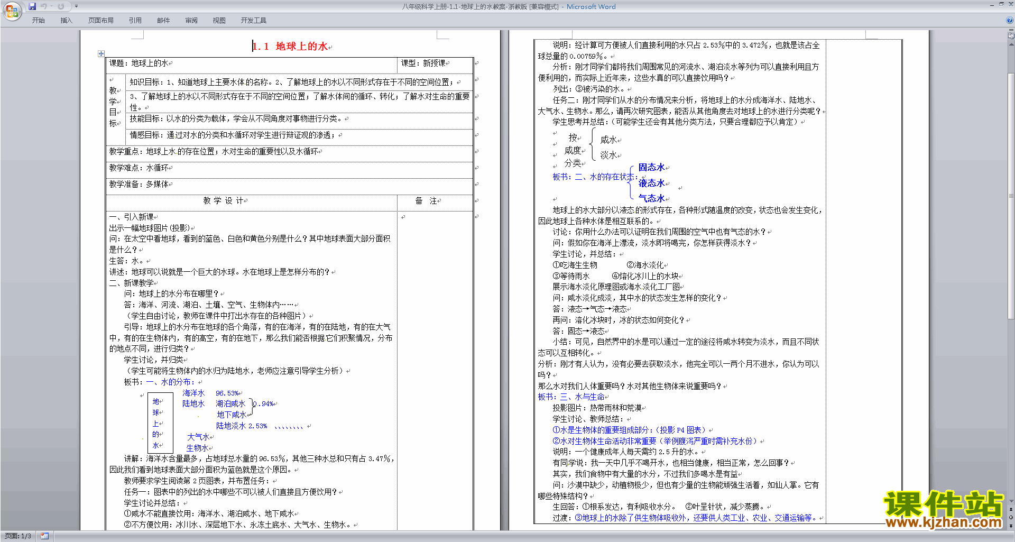
Task: Click the 海洋水 label in diagram
Action: pyautogui.click(x=193, y=393)
